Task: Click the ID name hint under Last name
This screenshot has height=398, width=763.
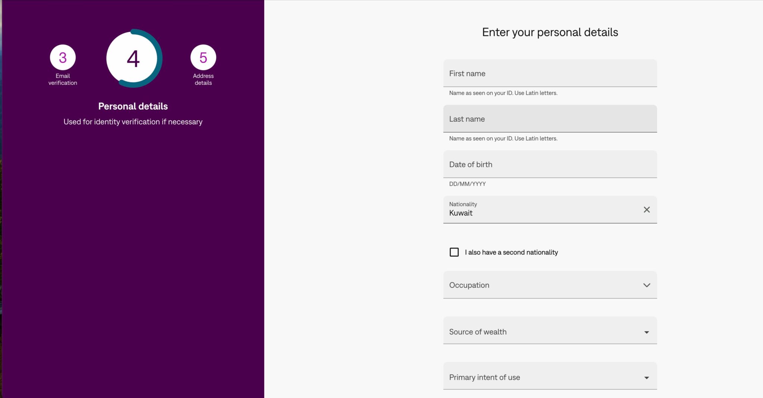Action: click(x=503, y=138)
